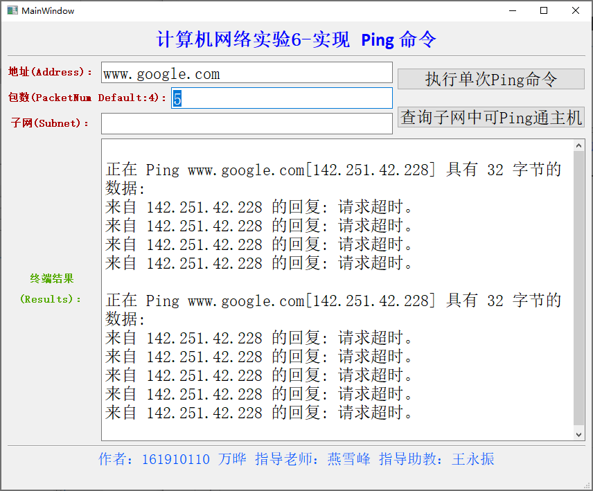This screenshot has width=593, height=491.
Task: Click the 包数(PacketNum) input showing 5
Action: click(281, 98)
